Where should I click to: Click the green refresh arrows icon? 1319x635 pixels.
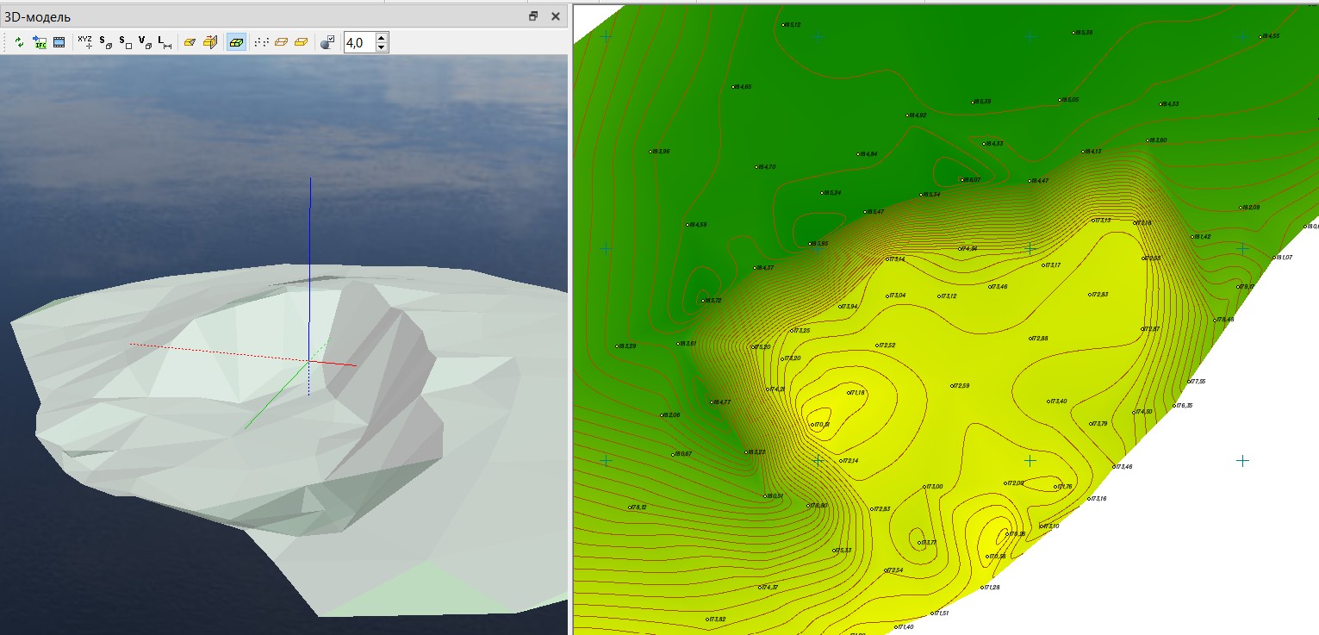[x=20, y=42]
